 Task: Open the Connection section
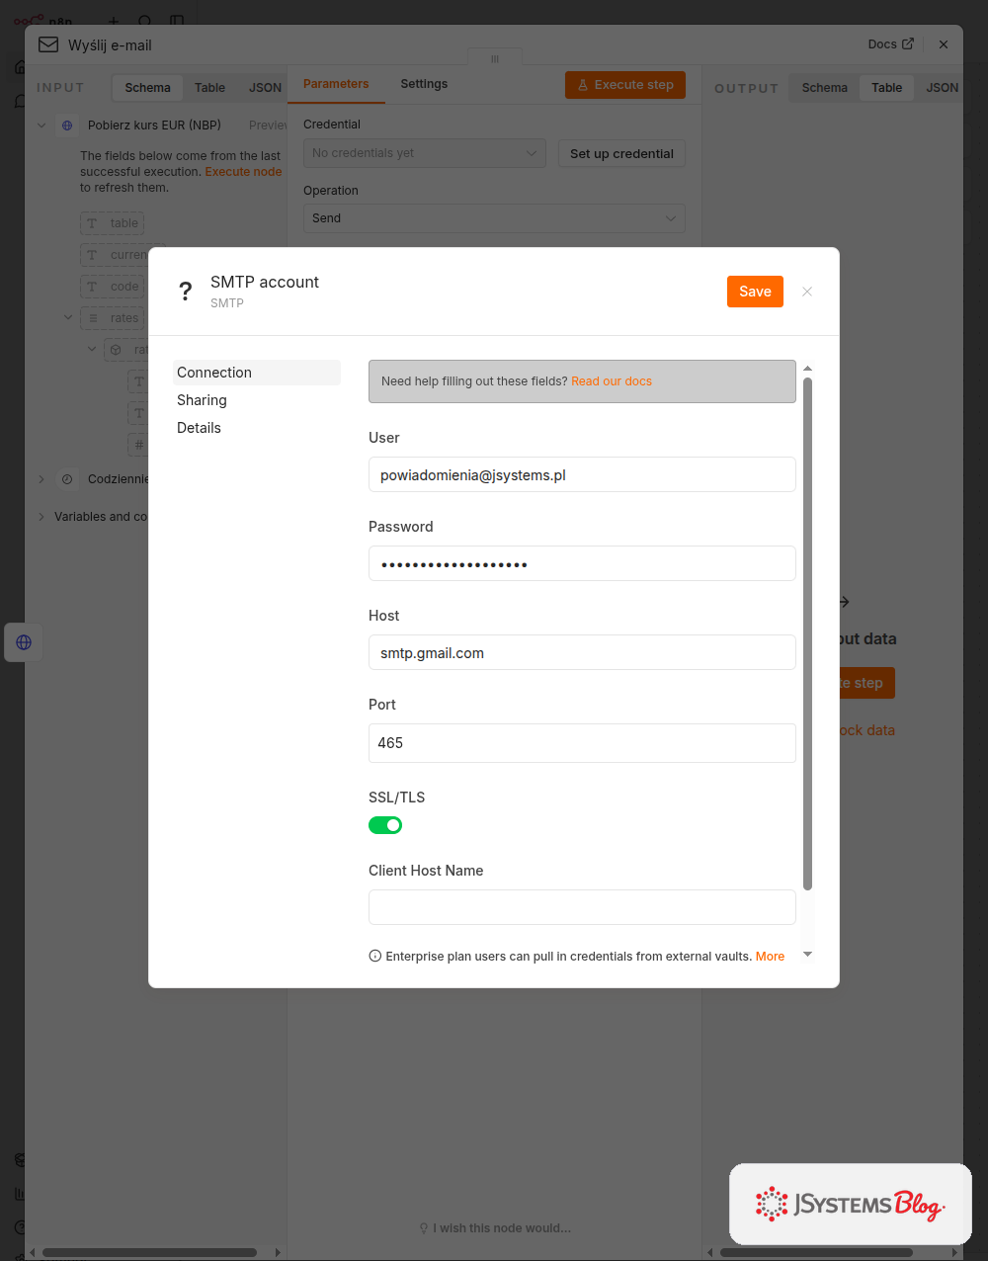[257, 373]
